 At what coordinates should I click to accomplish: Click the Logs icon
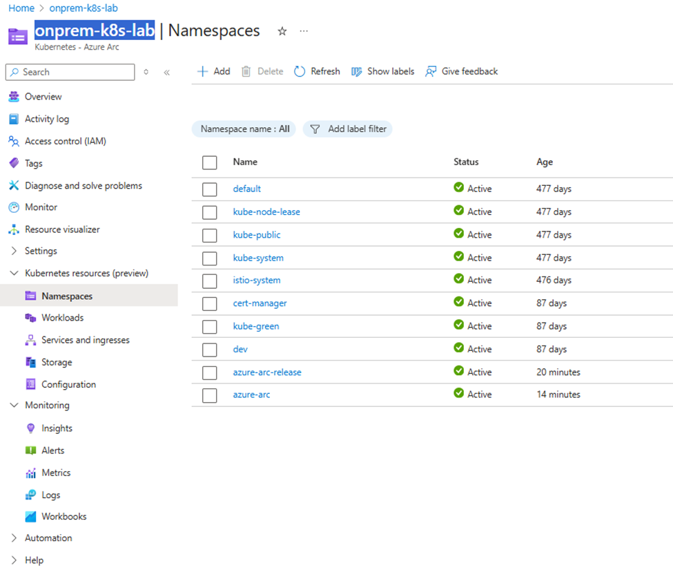(30, 495)
